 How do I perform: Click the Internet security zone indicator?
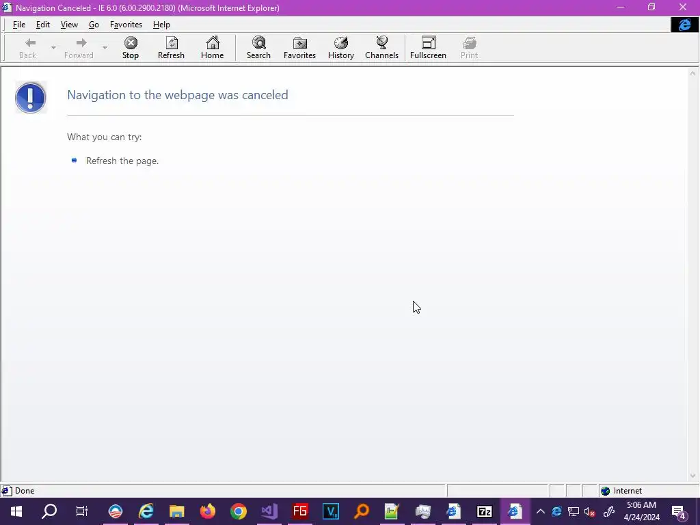621,491
